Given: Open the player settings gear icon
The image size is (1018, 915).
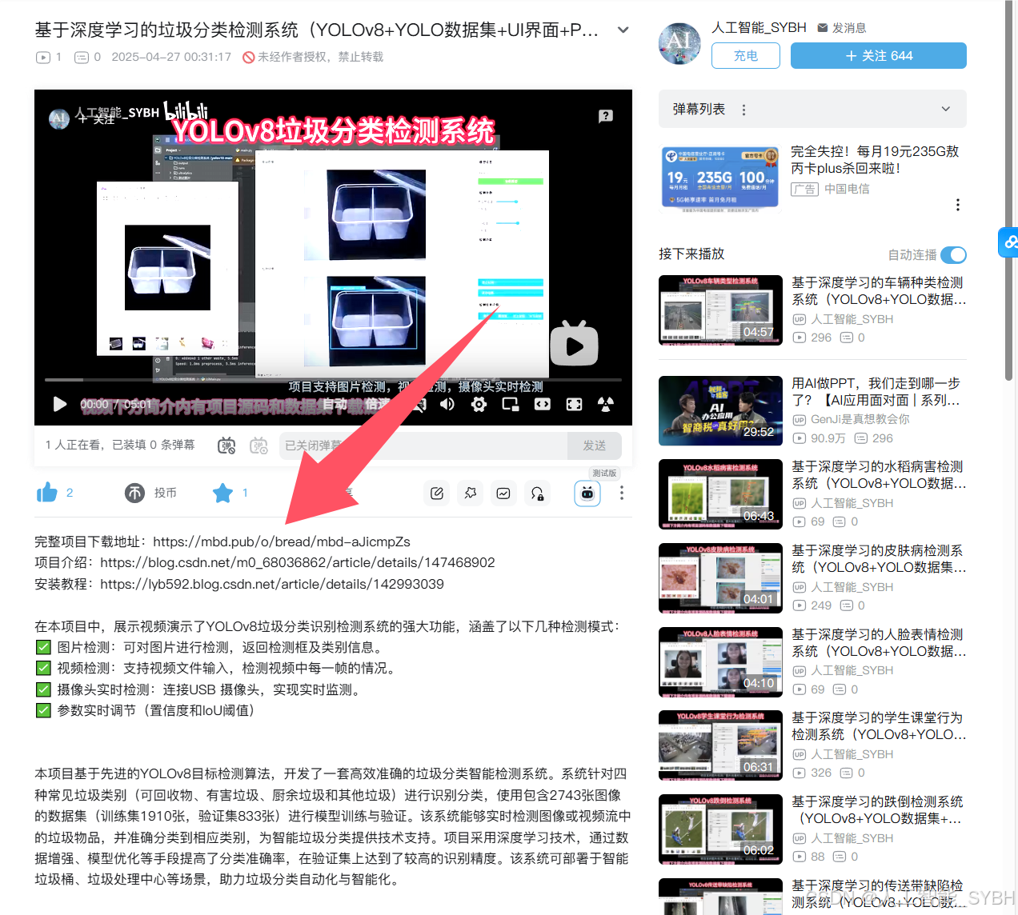Looking at the screenshot, I should [x=479, y=404].
